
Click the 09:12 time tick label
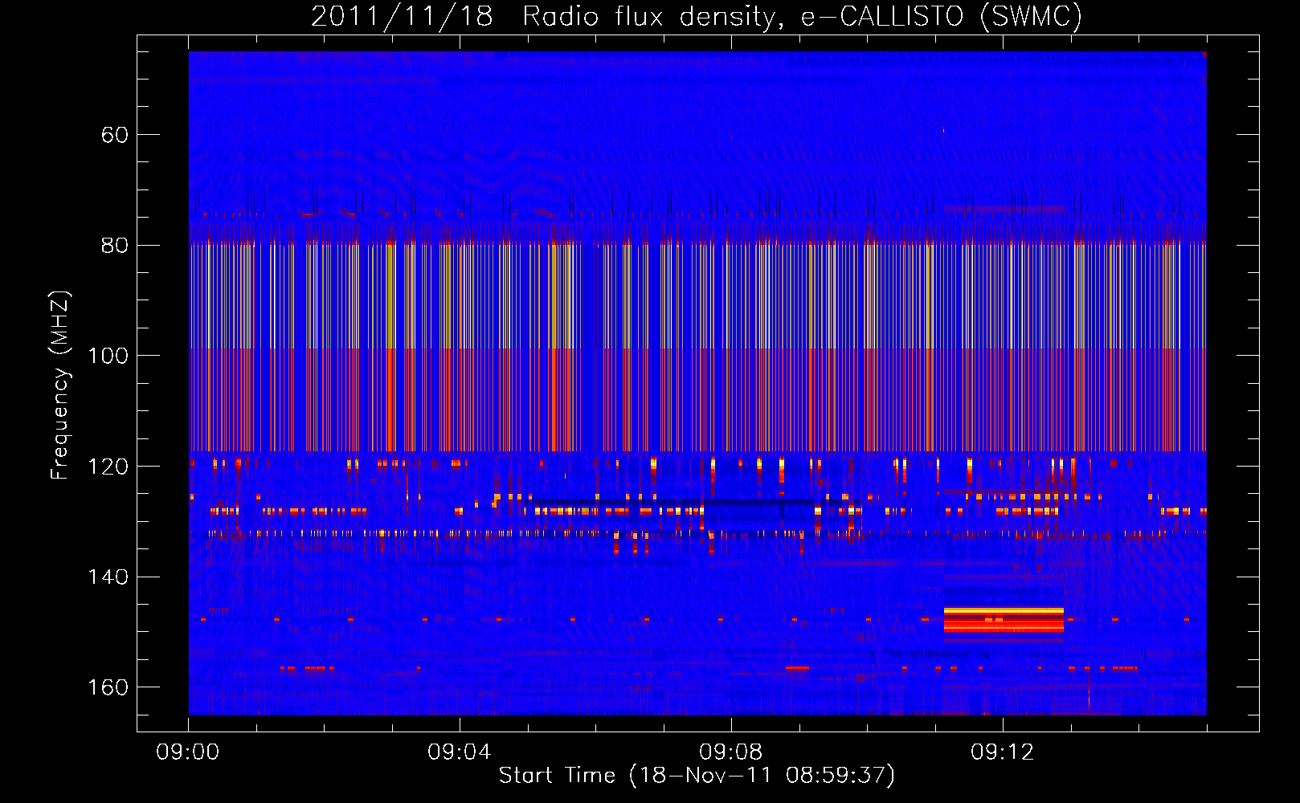coord(1003,752)
